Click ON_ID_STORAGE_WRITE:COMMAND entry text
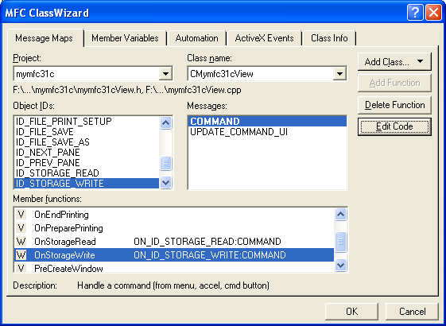The width and height of the screenshot is (446, 326). (210, 255)
